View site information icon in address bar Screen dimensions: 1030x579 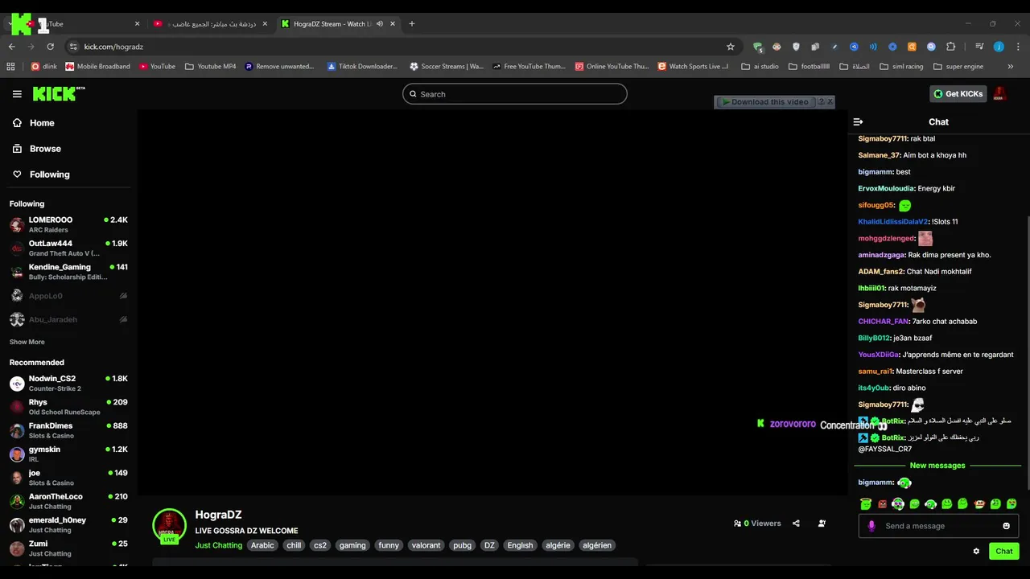pyautogui.click(x=73, y=47)
